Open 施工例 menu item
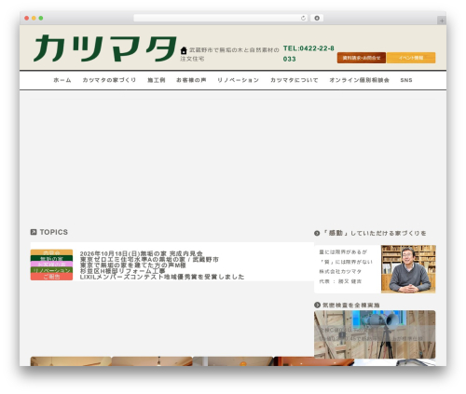Image resolution: width=466 pixels, height=394 pixels. click(x=157, y=80)
